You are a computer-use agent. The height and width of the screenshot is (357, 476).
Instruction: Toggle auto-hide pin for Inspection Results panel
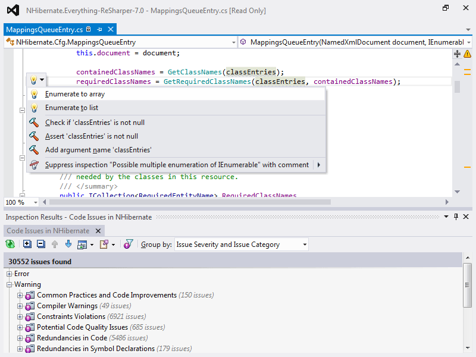[456, 217]
